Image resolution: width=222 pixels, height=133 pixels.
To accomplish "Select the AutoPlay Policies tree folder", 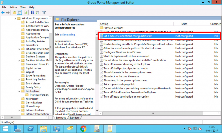I will [33, 41].
